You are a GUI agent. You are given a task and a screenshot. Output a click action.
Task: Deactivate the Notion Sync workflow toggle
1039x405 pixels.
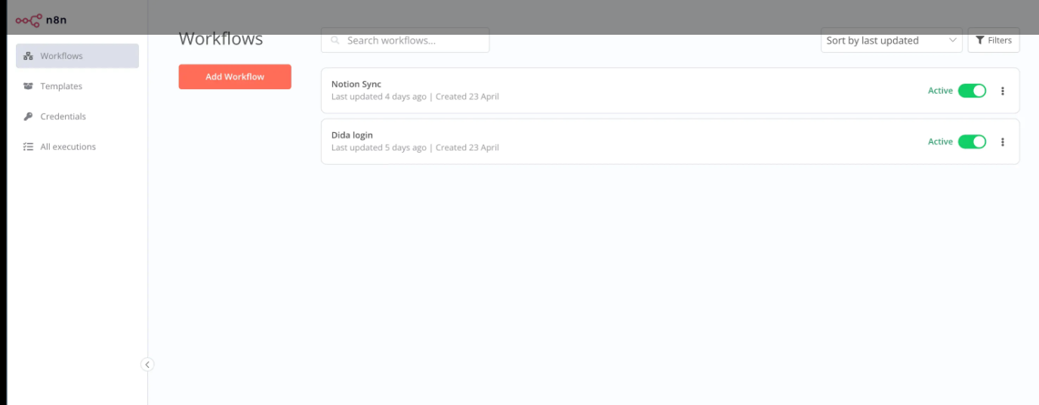point(972,91)
